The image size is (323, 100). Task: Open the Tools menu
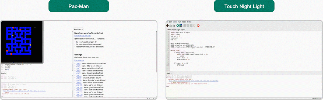click(x=184, y=22)
